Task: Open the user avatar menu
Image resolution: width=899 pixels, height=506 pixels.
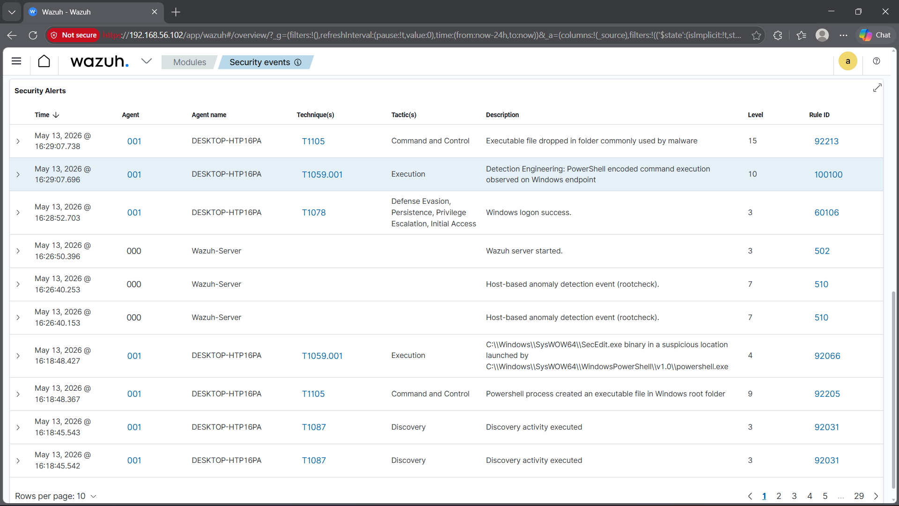Action: pyautogui.click(x=847, y=61)
